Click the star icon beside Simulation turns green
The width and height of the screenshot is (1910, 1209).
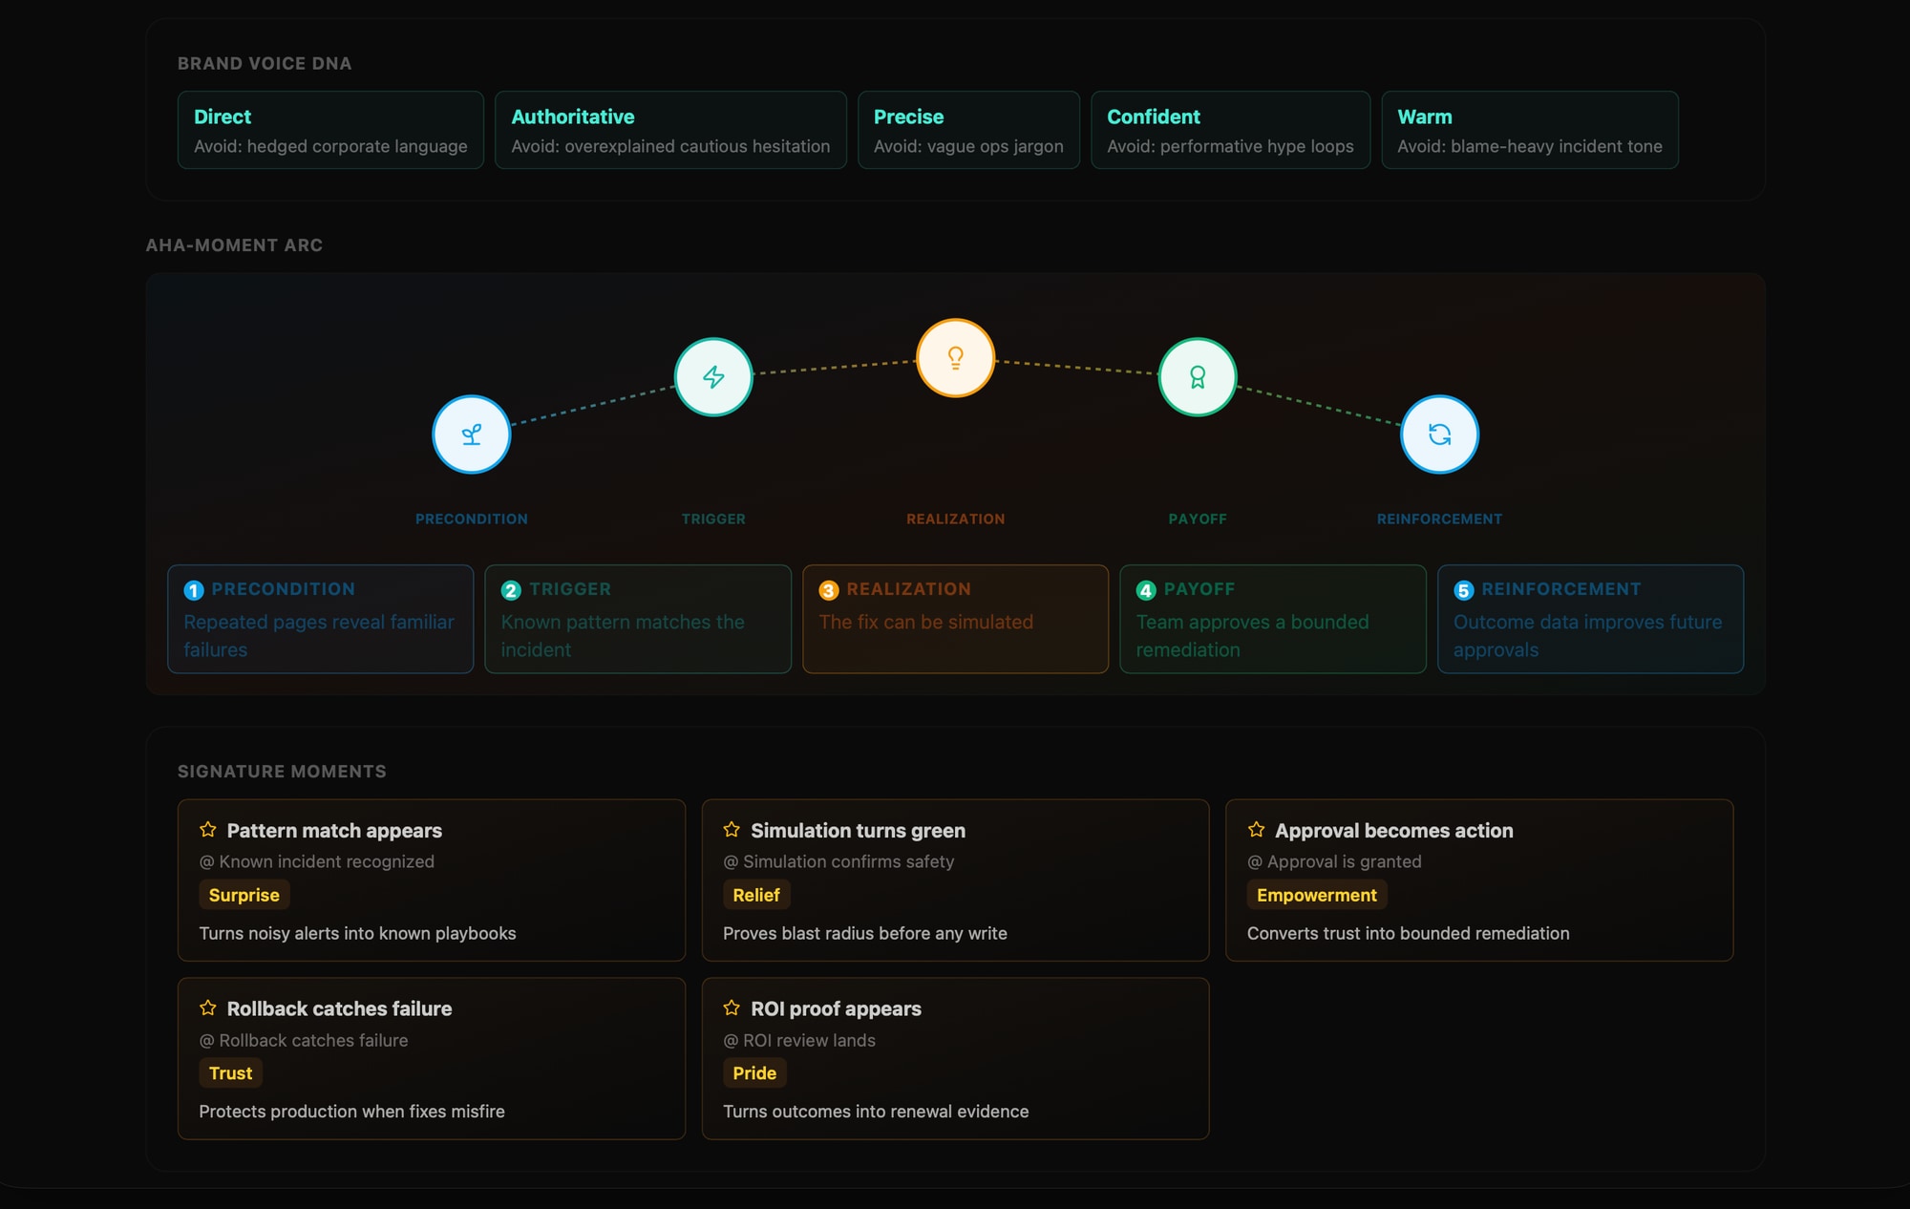(x=732, y=830)
